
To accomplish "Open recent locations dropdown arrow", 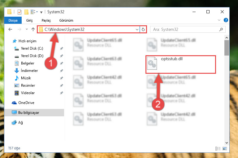I will point(27,29).
